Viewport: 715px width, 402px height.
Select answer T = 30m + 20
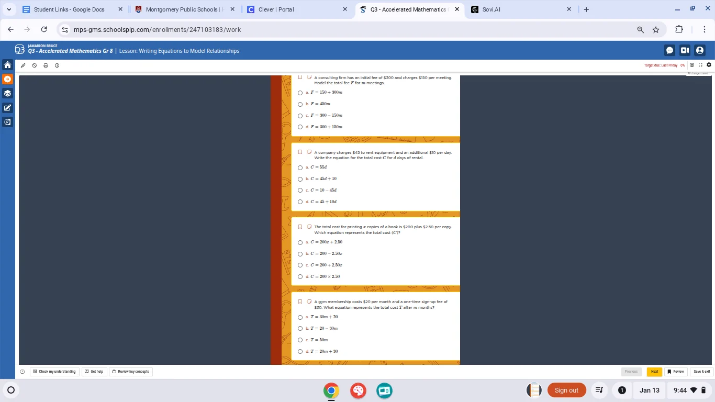click(x=300, y=317)
